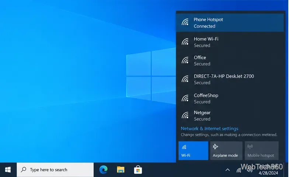Click the Wi-Fi tray icon
Image resolution: width=289 pixels, height=177 pixels.
[x=239, y=170]
